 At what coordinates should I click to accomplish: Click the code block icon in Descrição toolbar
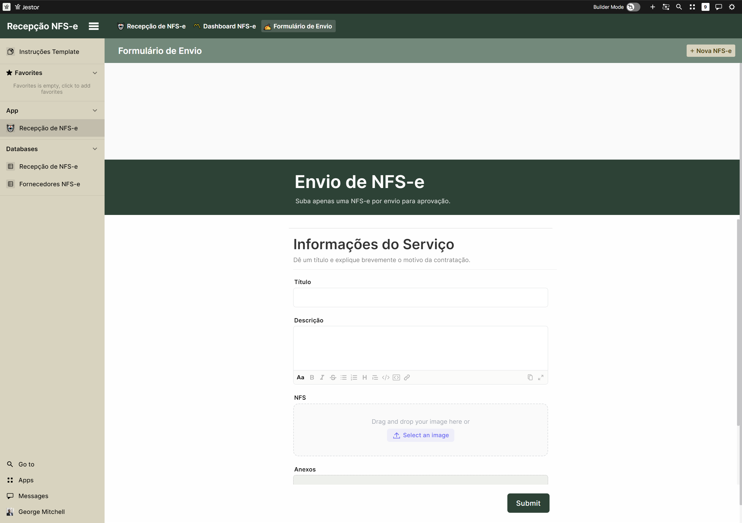pos(396,377)
